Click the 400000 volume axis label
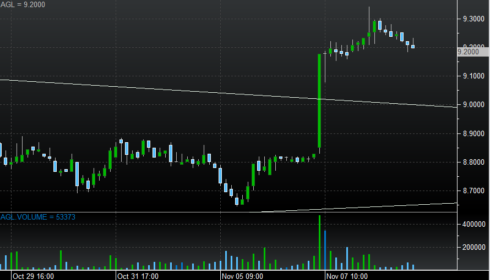Screen dimensions: 490x280 coord(474,225)
